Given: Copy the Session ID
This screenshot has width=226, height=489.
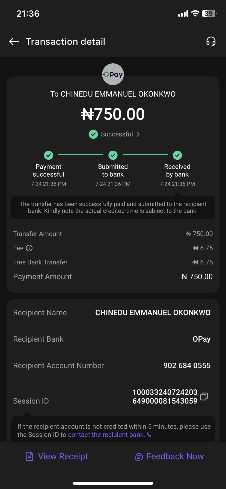Looking at the screenshot, I should 204,396.
